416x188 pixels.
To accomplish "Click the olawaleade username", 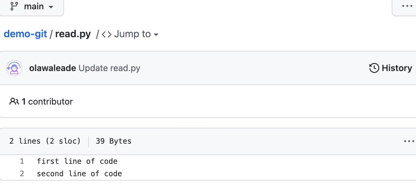I will pos(53,68).
